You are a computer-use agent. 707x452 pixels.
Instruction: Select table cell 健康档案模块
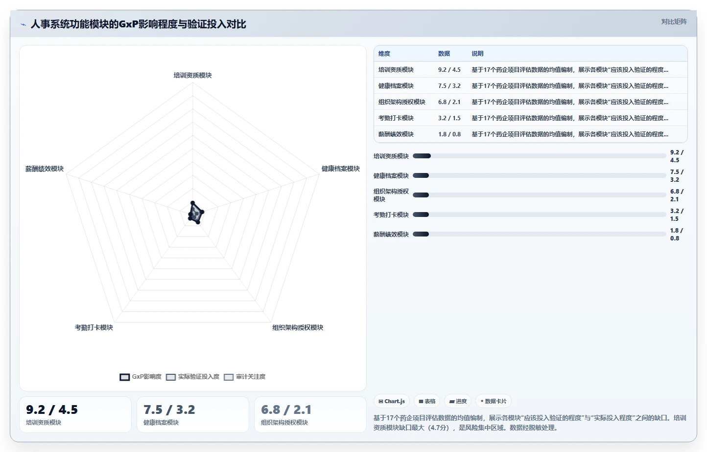(x=396, y=86)
